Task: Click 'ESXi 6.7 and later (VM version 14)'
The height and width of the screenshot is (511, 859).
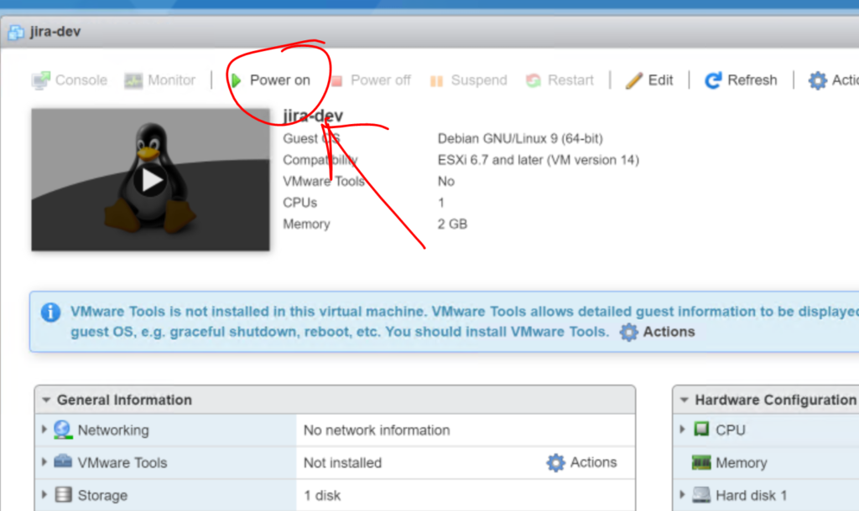Action: coord(538,160)
